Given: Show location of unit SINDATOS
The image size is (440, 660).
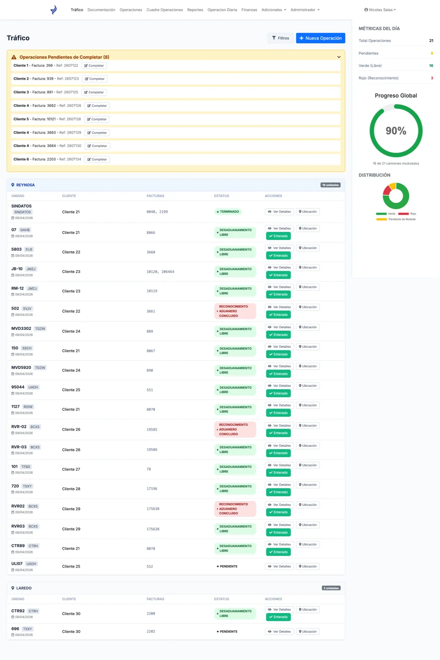Looking at the screenshot, I should tap(308, 212).
